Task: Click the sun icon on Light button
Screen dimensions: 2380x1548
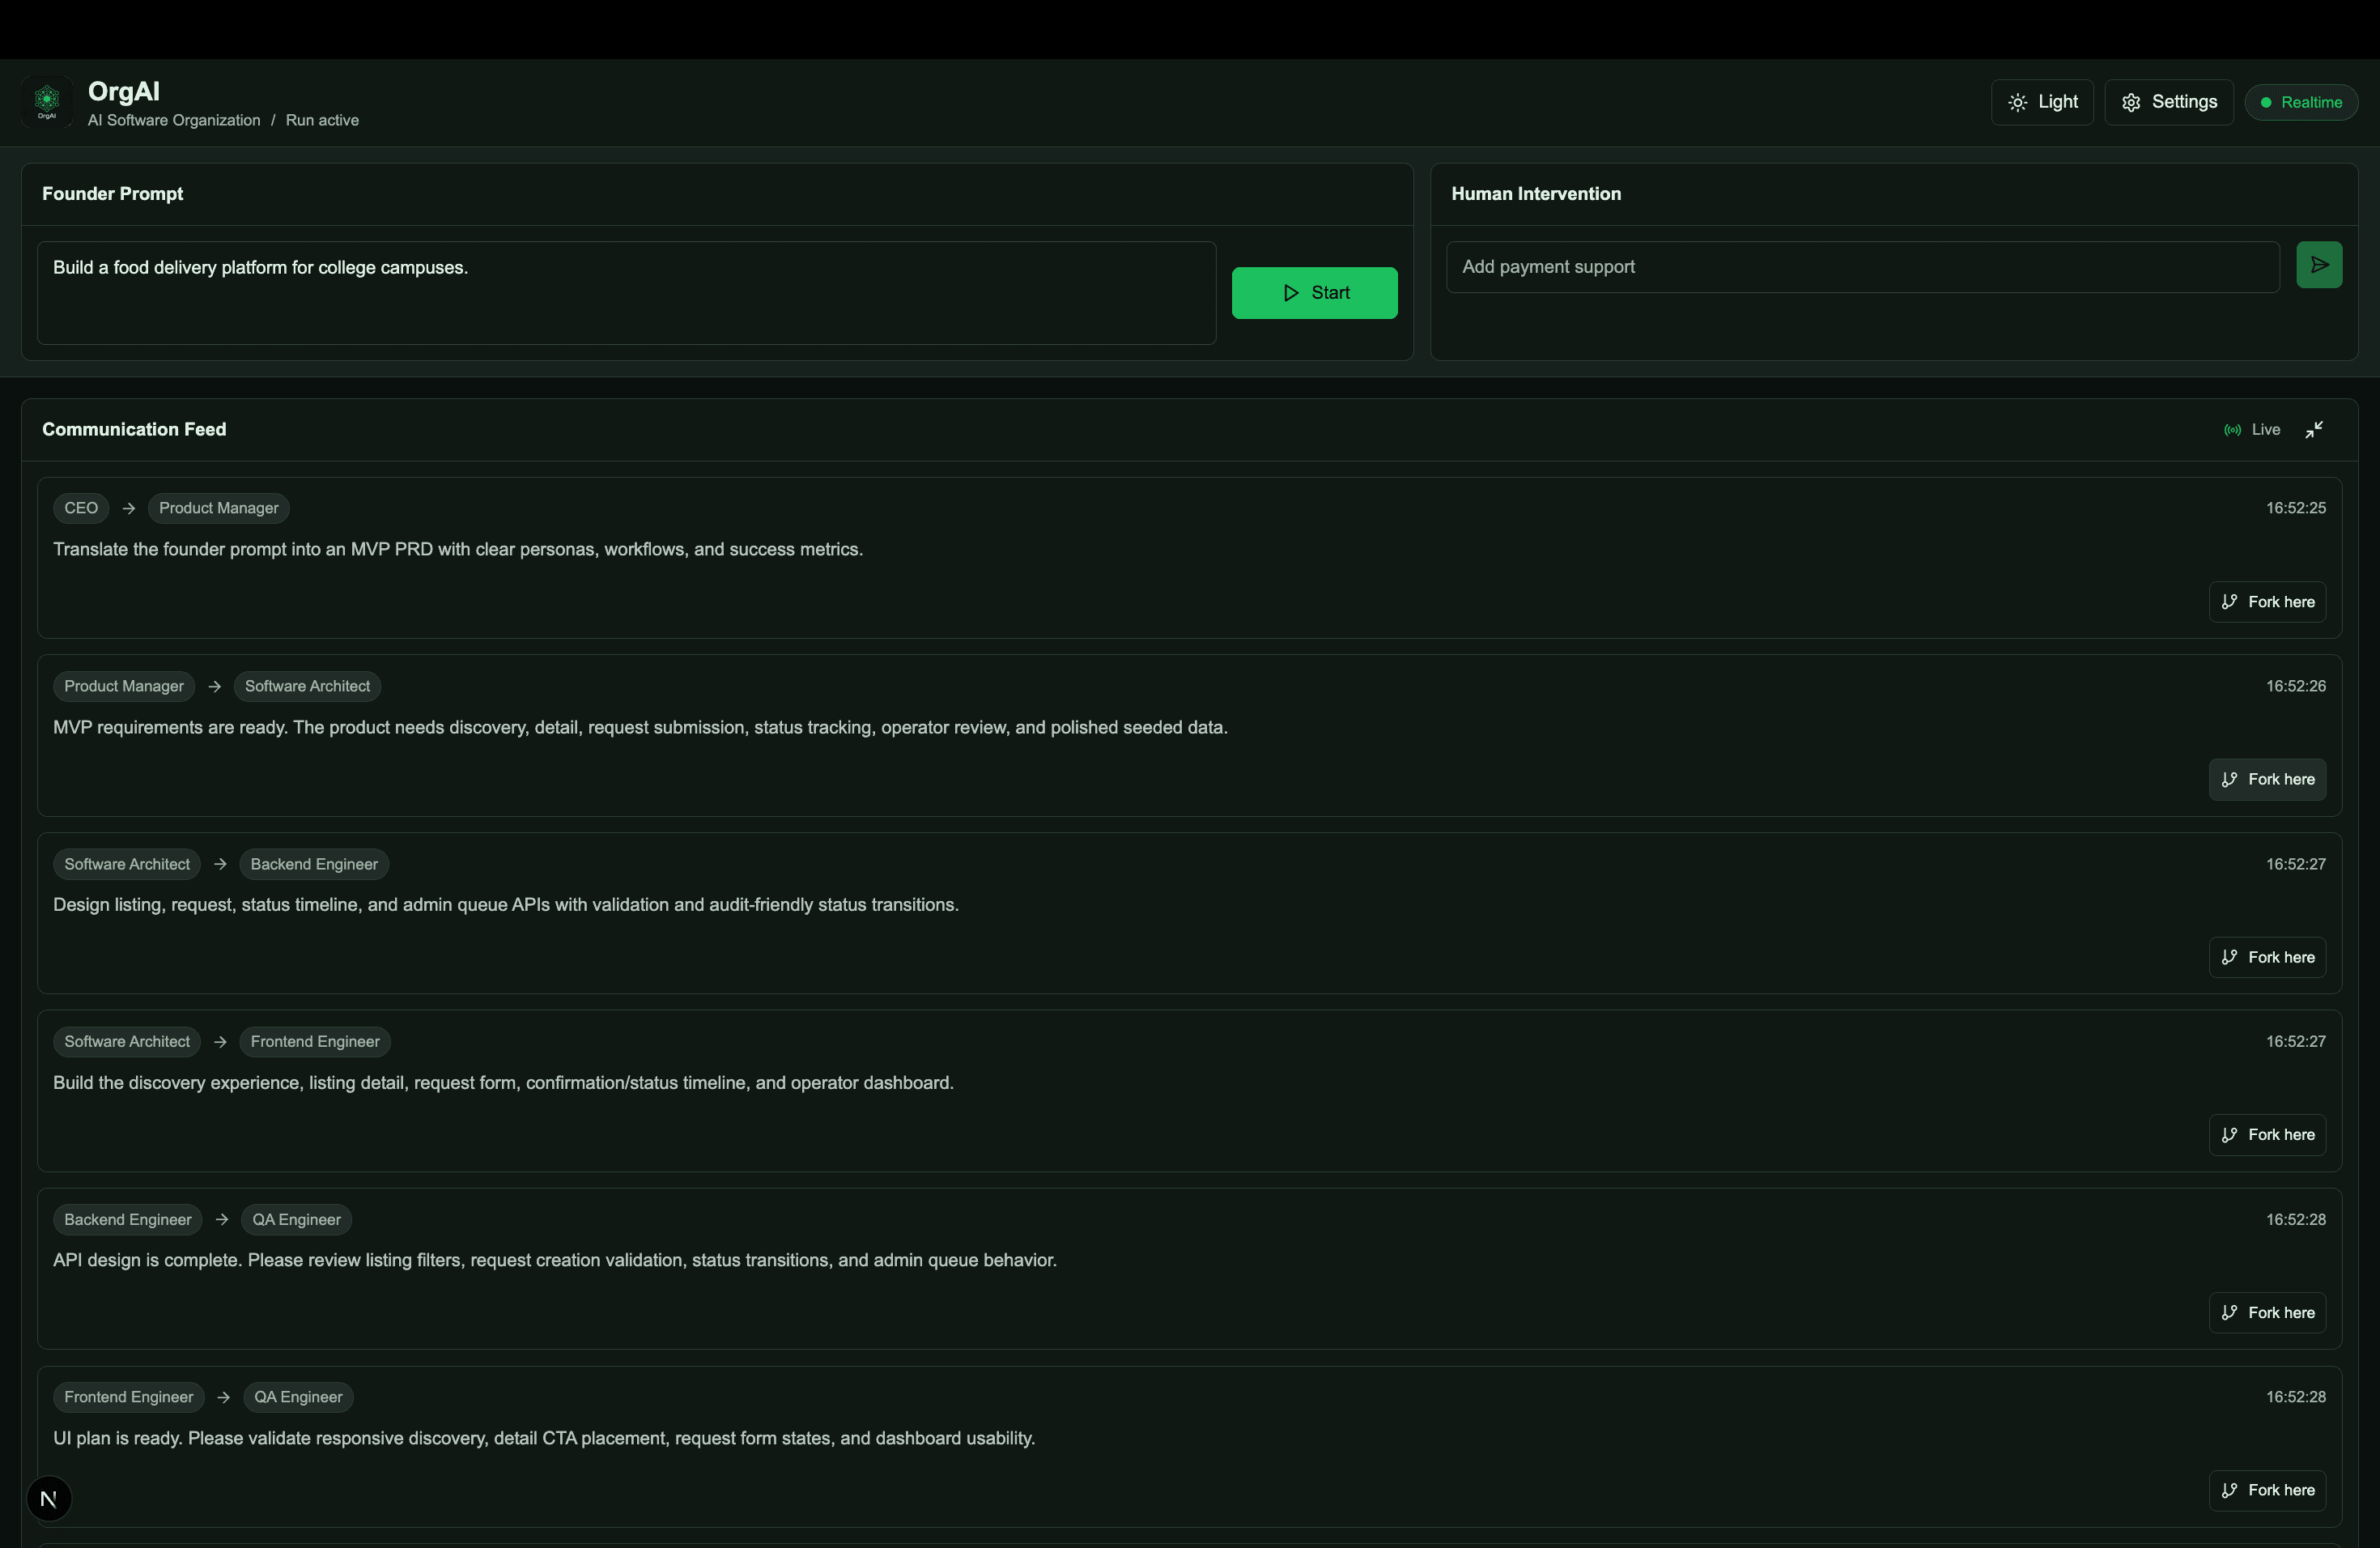Action: pyautogui.click(x=2018, y=103)
